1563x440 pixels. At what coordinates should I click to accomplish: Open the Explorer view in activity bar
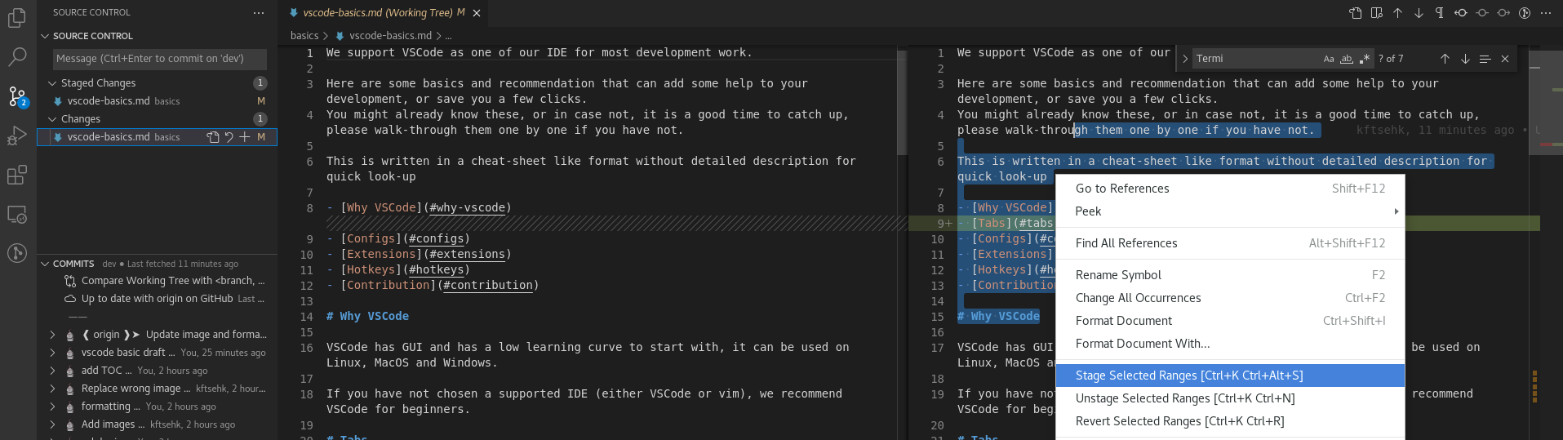click(x=17, y=17)
